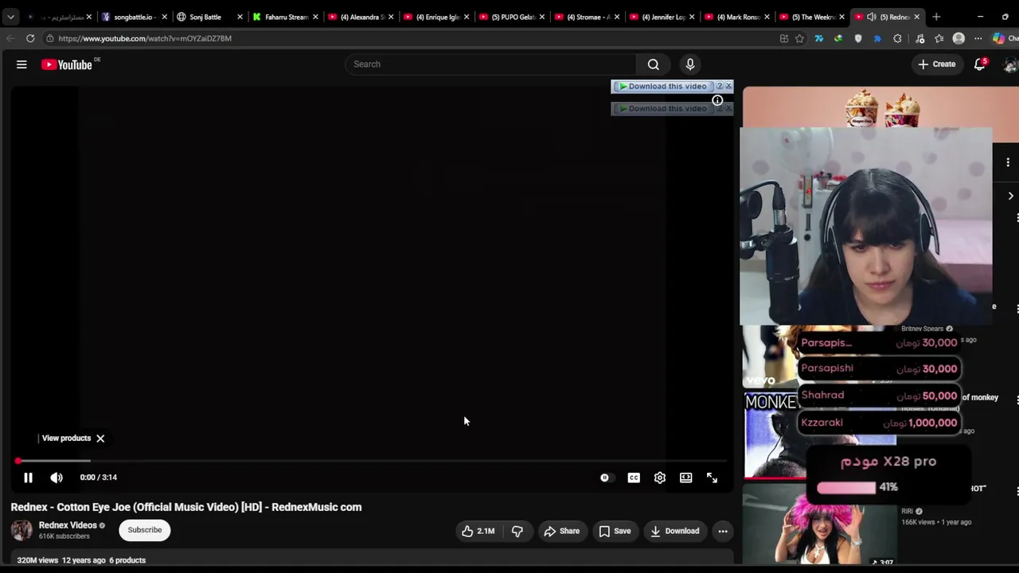Subscribe to Rednex Videos
Screen dimensions: 1019x573
[145, 530]
